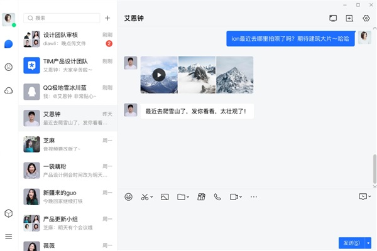Expand the send button options arrow
377x251 pixels.
click(x=369, y=242)
